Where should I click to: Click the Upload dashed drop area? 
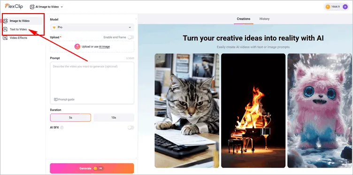[x=92, y=46]
